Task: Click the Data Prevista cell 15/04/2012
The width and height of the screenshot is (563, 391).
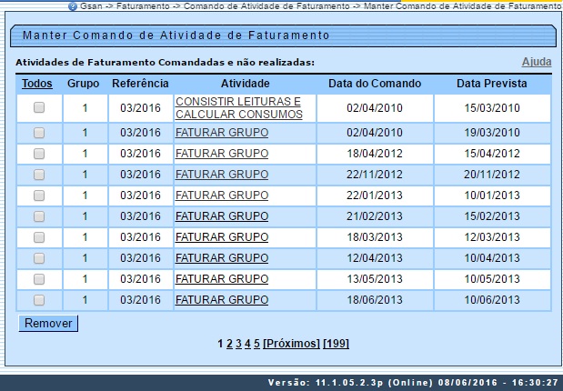Action: 492,154
